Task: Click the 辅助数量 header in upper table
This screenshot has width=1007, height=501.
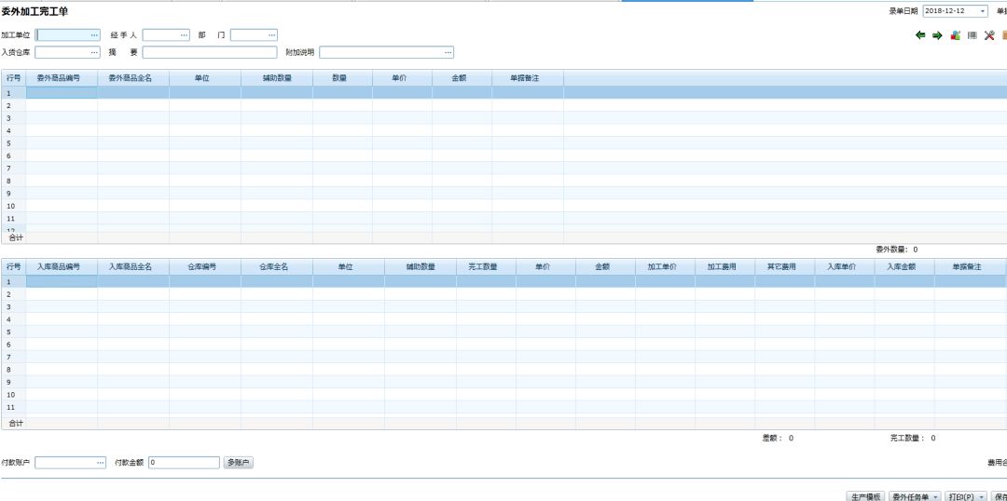Action: 277,78
